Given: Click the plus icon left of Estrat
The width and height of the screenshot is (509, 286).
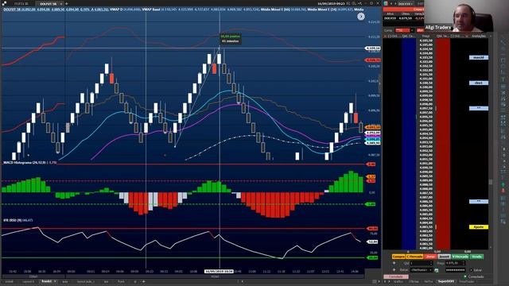Looking at the screenshot, I should point(394,270).
